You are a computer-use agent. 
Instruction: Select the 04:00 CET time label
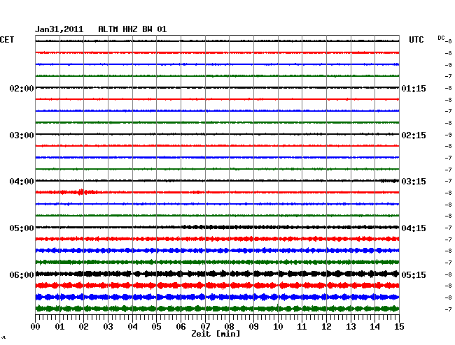[x=22, y=182]
